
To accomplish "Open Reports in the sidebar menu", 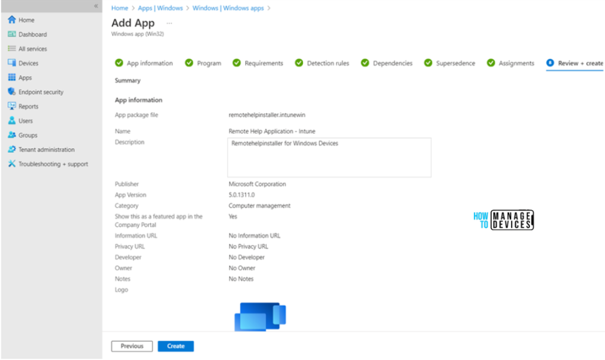I will click(x=28, y=106).
